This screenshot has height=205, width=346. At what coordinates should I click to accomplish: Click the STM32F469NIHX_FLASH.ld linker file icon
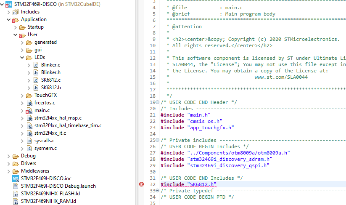[16, 194]
